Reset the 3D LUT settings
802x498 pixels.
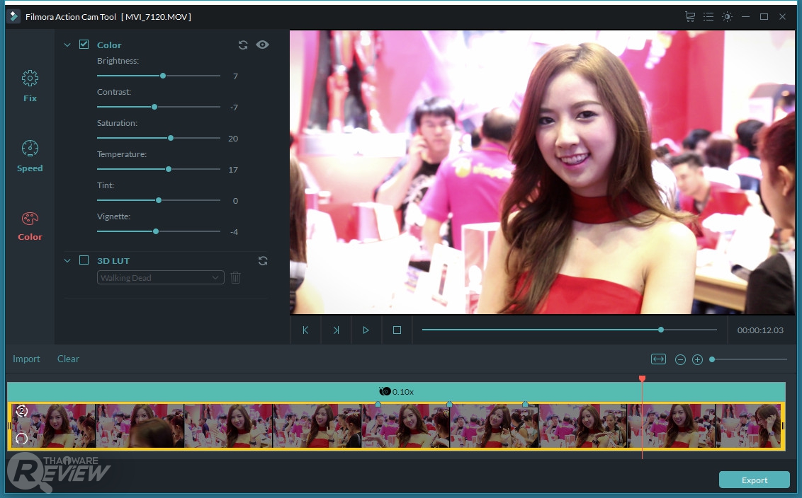click(x=263, y=261)
